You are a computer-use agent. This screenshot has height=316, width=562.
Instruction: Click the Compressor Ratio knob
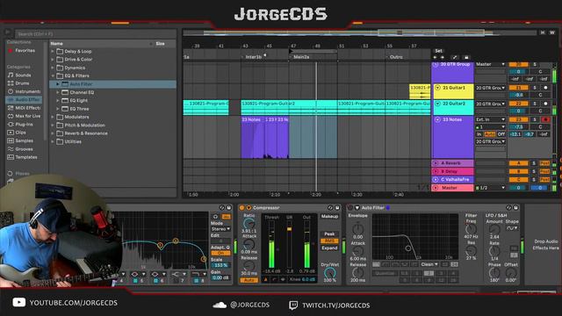pyautogui.click(x=249, y=225)
